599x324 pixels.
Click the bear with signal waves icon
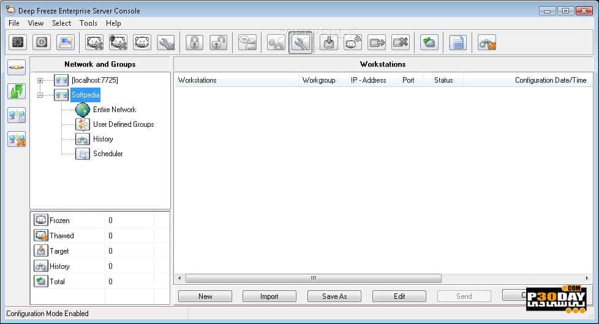coord(353,42)
